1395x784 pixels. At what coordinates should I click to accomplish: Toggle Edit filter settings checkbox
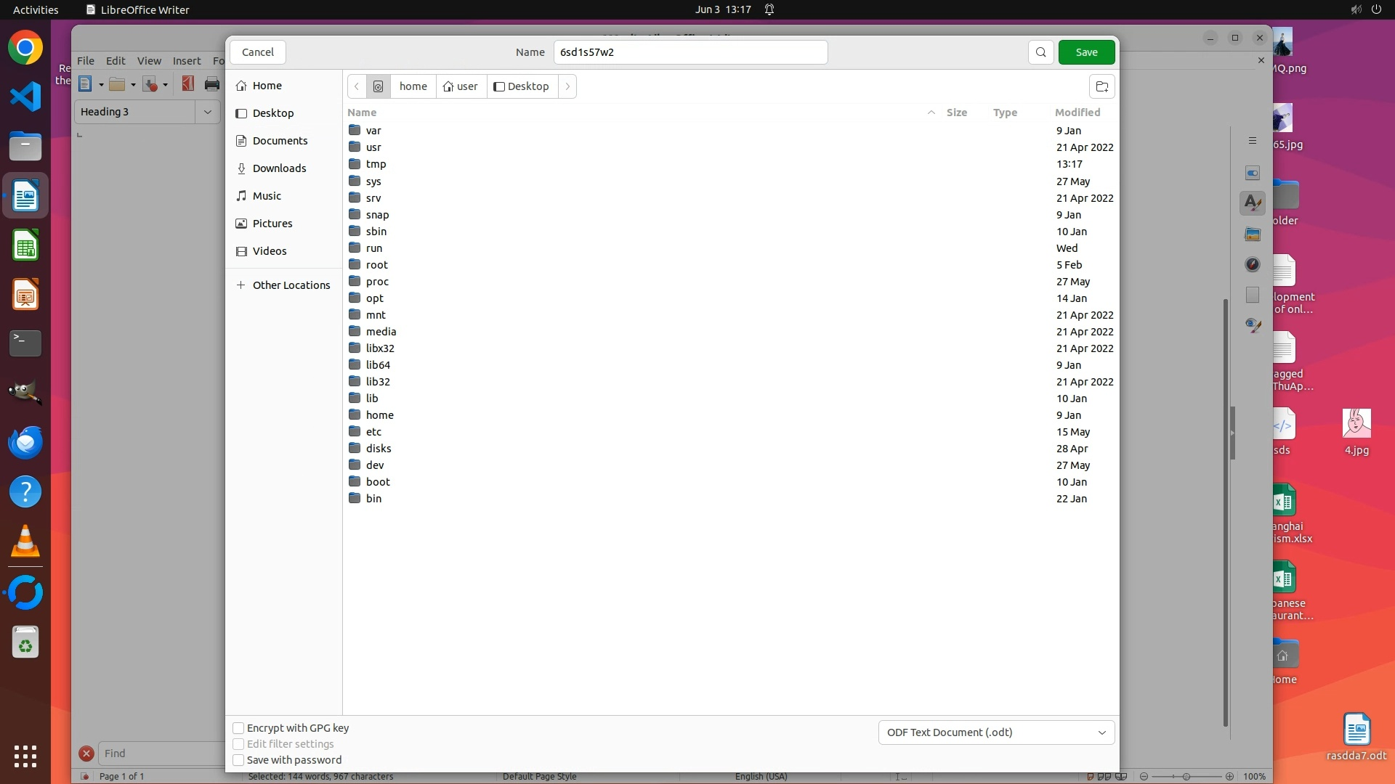coord(238,744)
